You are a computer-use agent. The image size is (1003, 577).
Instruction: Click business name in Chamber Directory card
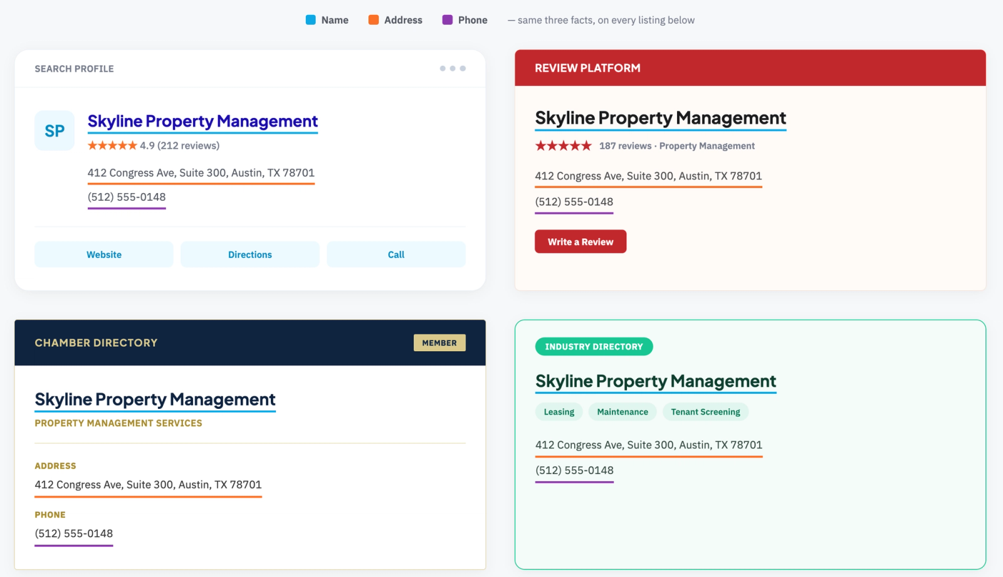coord(155,400)
